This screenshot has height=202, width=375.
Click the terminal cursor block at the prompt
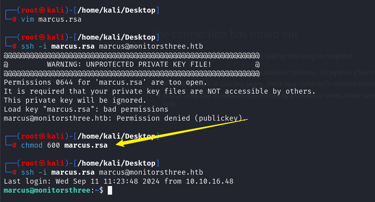pyautogui.click(x=110, y=190)
